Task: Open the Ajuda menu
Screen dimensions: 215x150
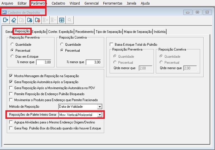Action: pyautogui.click(x=145, y=3)
